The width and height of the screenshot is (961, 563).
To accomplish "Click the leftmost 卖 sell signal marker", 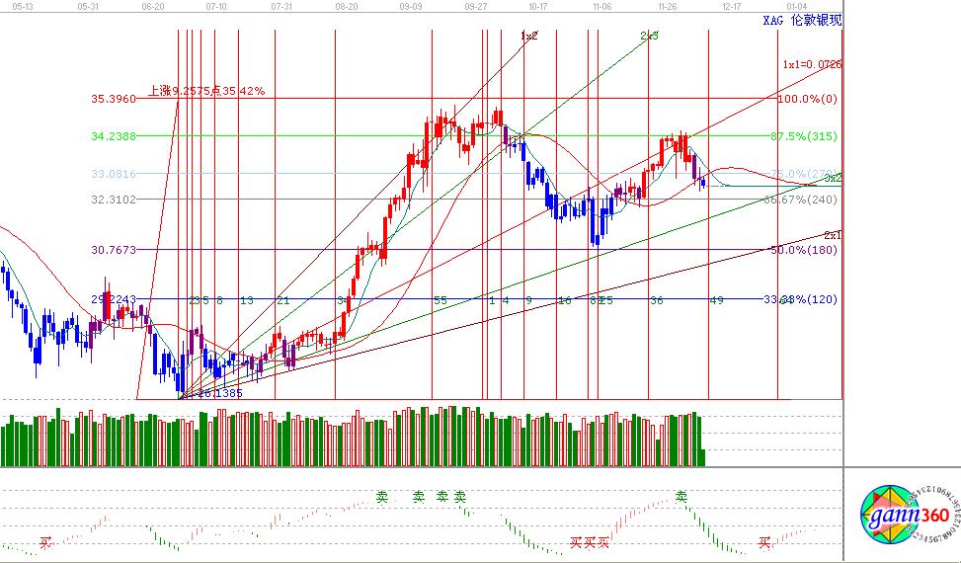I will [382, 497].
